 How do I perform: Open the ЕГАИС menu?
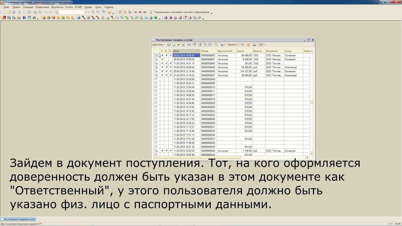(79, 7)
